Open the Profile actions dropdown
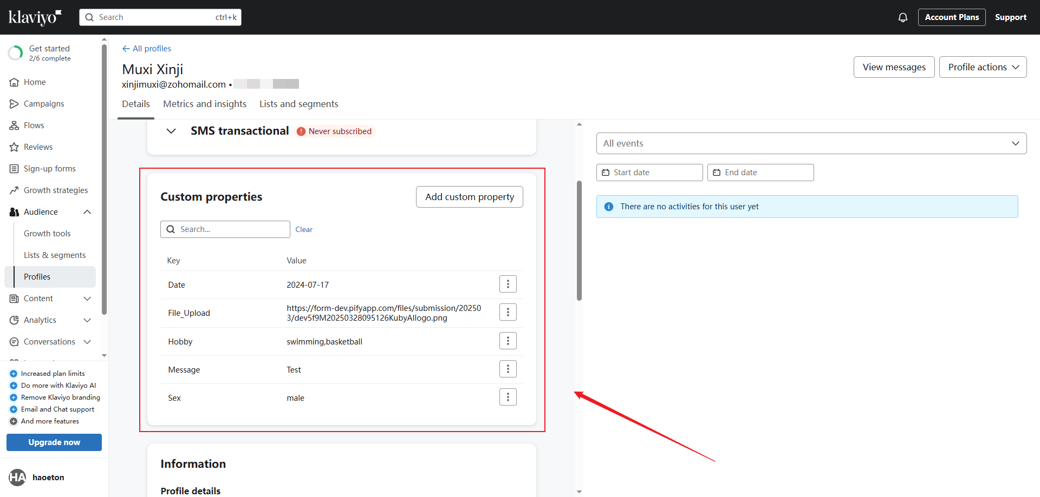This screenshot has width=1040, height=497. pyautogui.click(x=983, y=67)
